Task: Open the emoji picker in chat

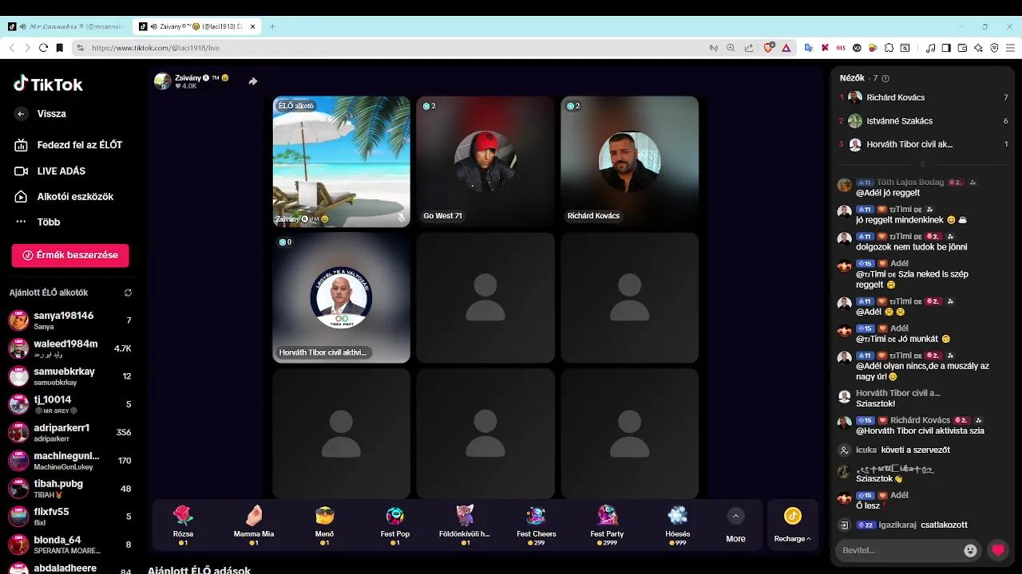Action: 970,550
